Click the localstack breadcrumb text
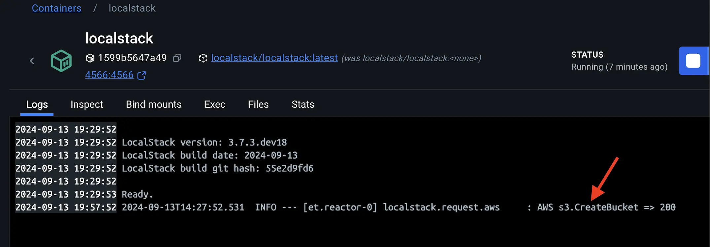Viewport: 710px width, 247px height. 132,8
